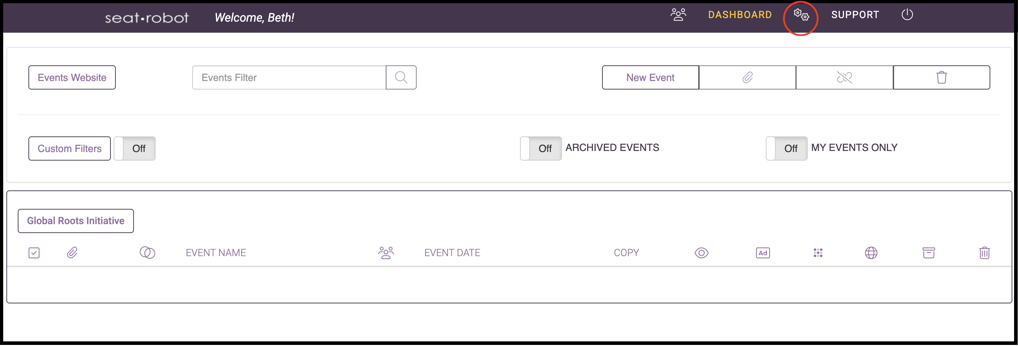
Task: Open the users/team icon in header
Action: pyautogui.click(x=678, y=15)
